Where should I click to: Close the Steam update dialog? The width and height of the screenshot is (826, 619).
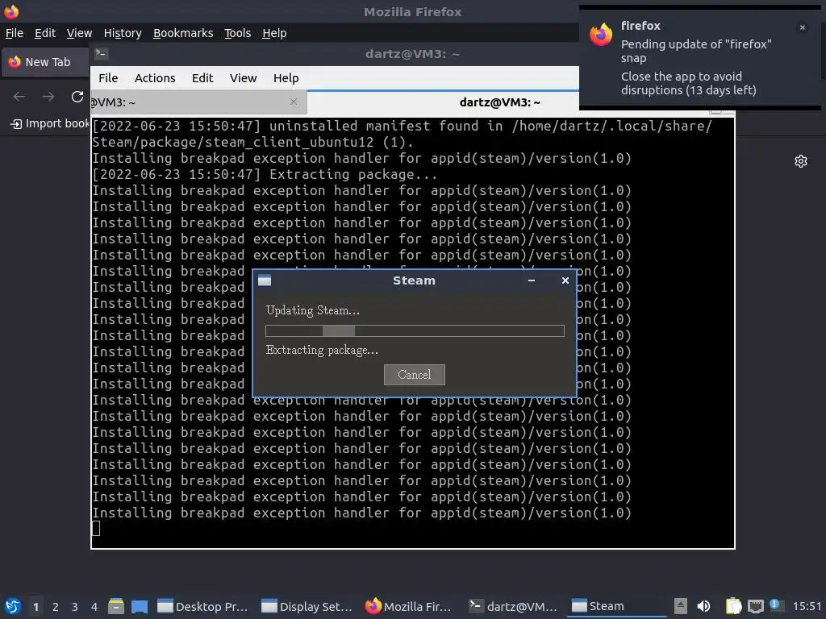[x=565, y=280]
